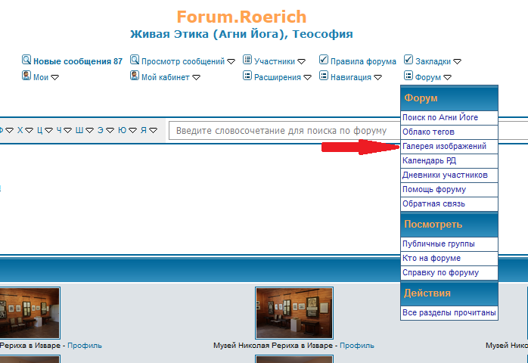Choose Календарь РД menu entry
Viewport: 528px width, 363px height.
[x=429, y=160]
